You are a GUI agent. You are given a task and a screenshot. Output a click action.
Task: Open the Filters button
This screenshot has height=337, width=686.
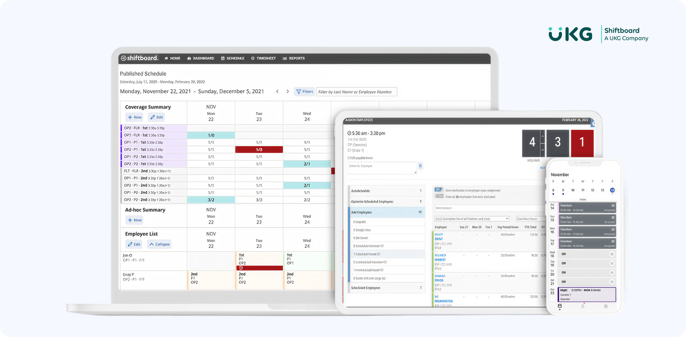coord(304,92)
